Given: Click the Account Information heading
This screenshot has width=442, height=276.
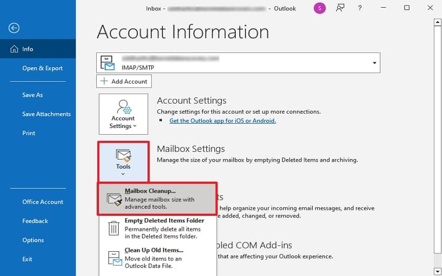Looking at the screenshot, I should click(183, 31).
